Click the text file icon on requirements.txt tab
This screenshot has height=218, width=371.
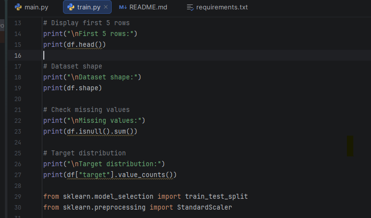pyautogui.click(x=190, y=7)
